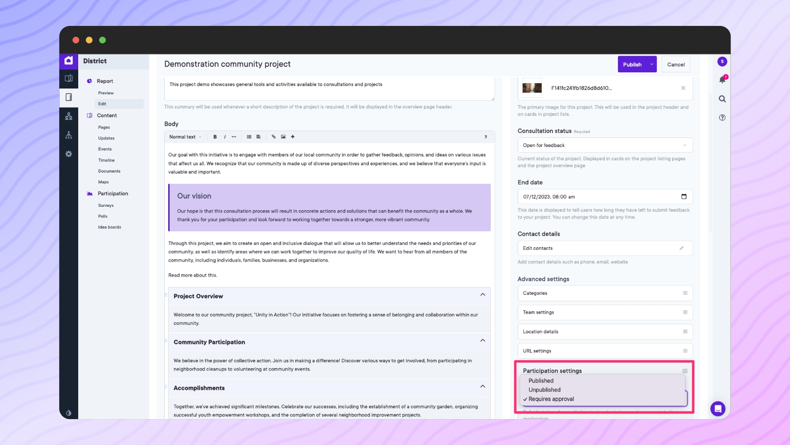Insert a link in Body editor
This screenshot has height=445, width=790.
tap(274, 137)
